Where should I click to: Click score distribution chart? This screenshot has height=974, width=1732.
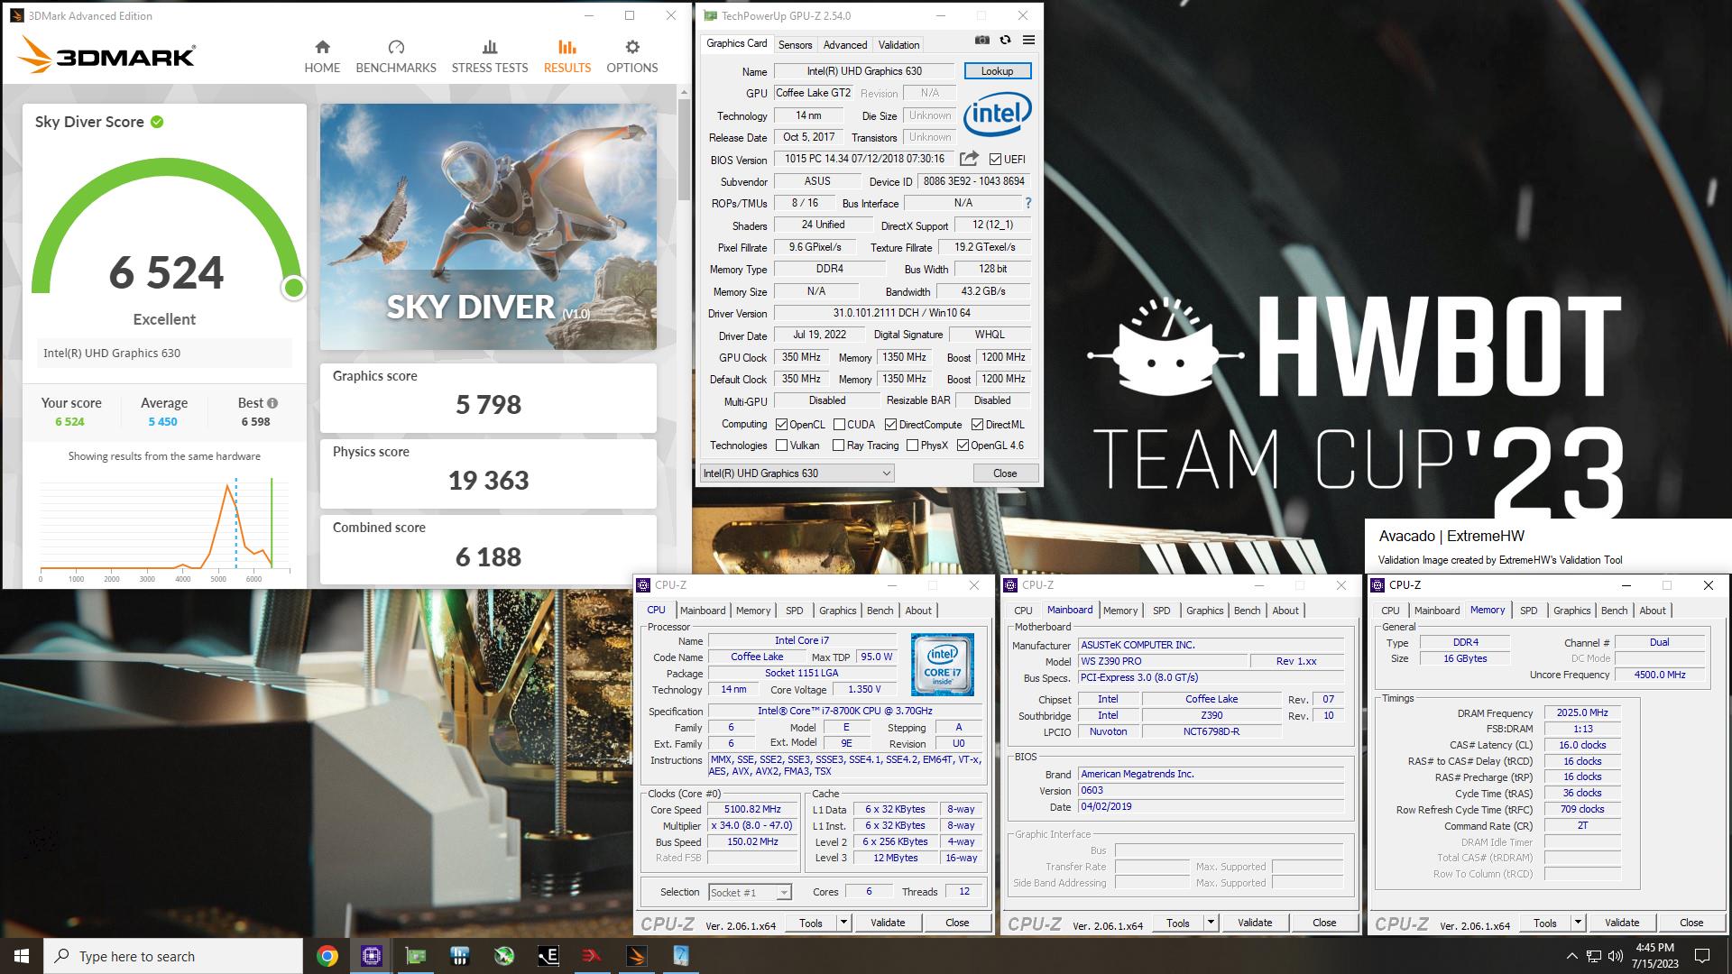[x=165, y=528]
